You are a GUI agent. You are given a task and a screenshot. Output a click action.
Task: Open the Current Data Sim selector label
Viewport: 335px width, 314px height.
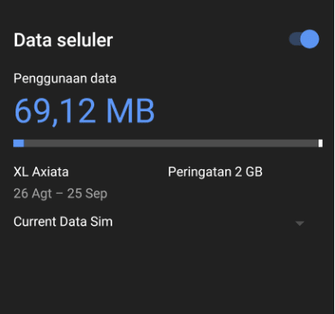63,222
